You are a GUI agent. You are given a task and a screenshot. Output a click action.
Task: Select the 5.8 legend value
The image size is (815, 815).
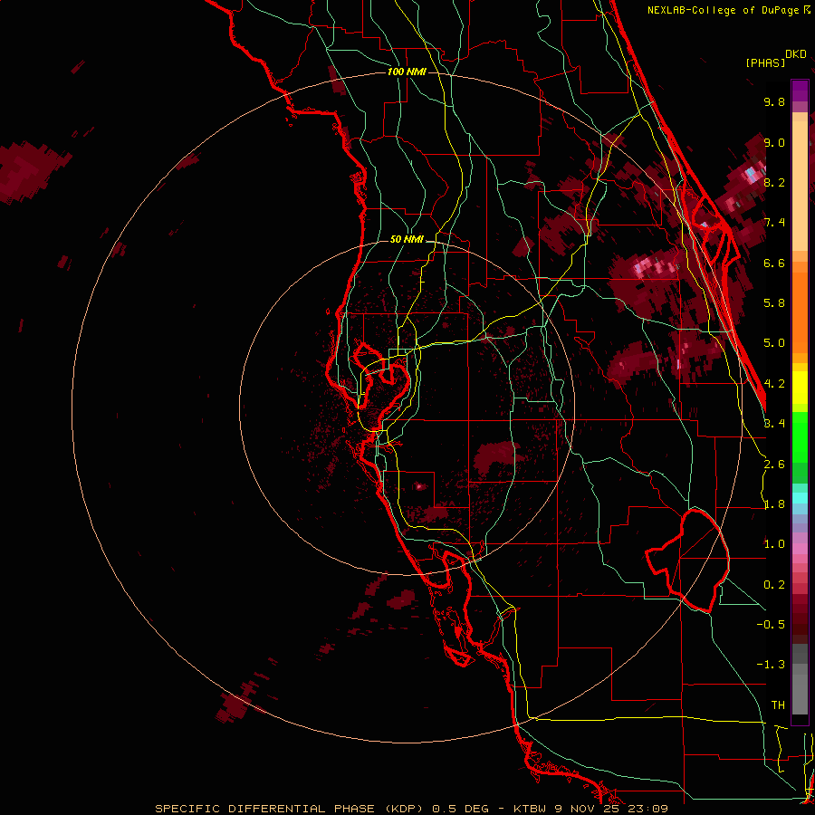pos(774,303)
